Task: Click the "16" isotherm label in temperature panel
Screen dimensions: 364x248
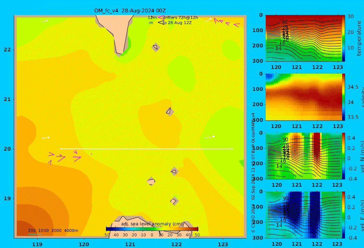Action: pos(282,43)
